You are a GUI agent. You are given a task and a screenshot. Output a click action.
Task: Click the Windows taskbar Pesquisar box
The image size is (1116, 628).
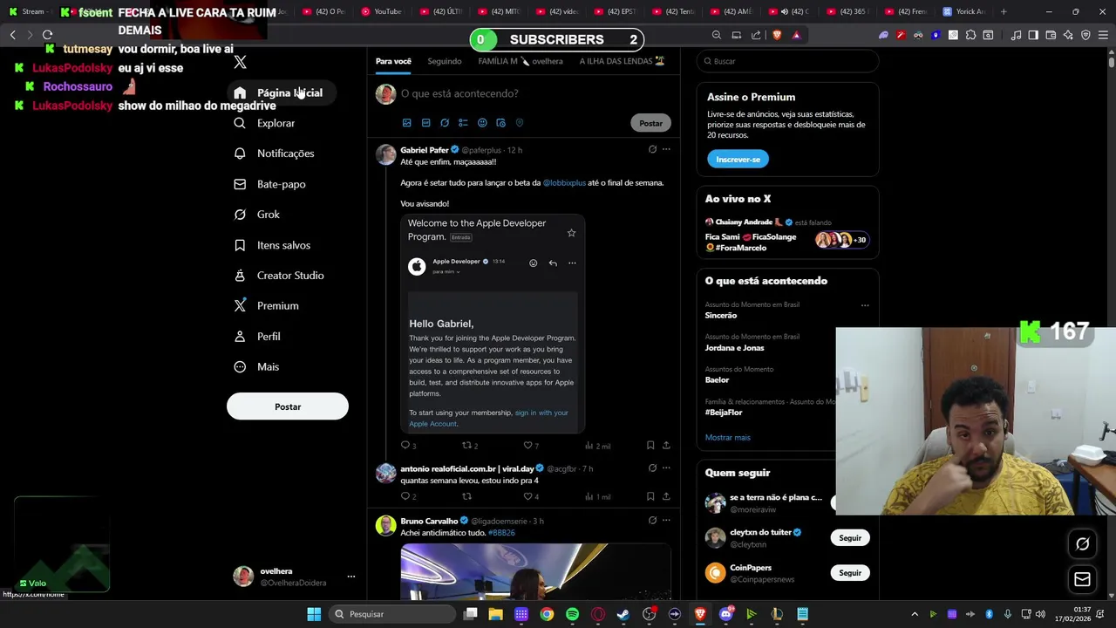coord(392,614)
